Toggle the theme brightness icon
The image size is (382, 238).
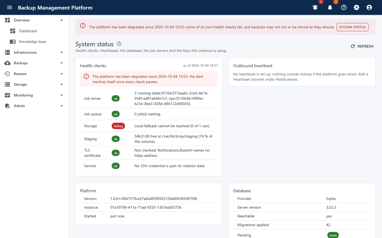pos(357,7)
